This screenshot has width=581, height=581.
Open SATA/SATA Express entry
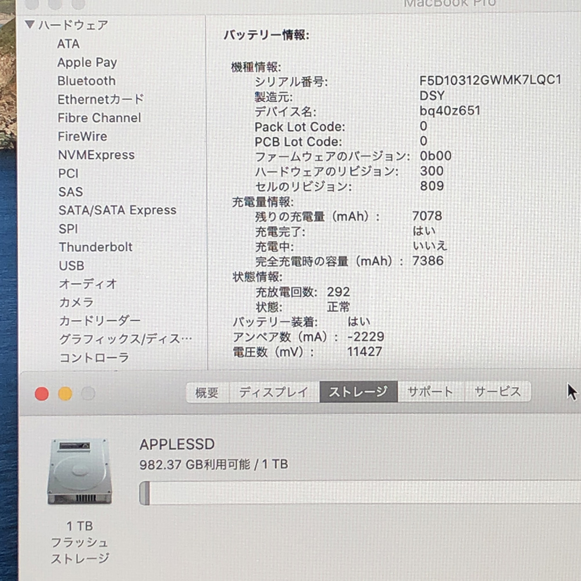[117, 210]
